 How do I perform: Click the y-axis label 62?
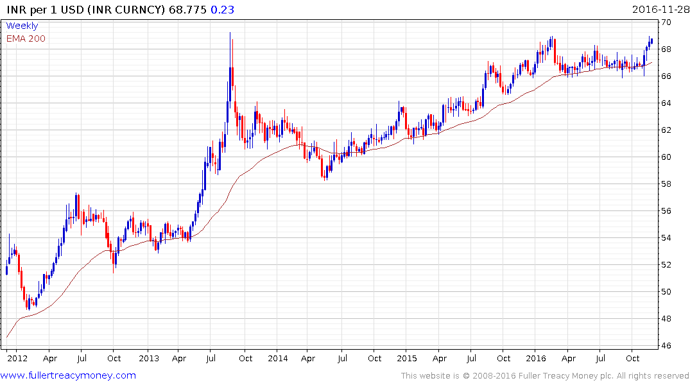click(x=666, y=130)
